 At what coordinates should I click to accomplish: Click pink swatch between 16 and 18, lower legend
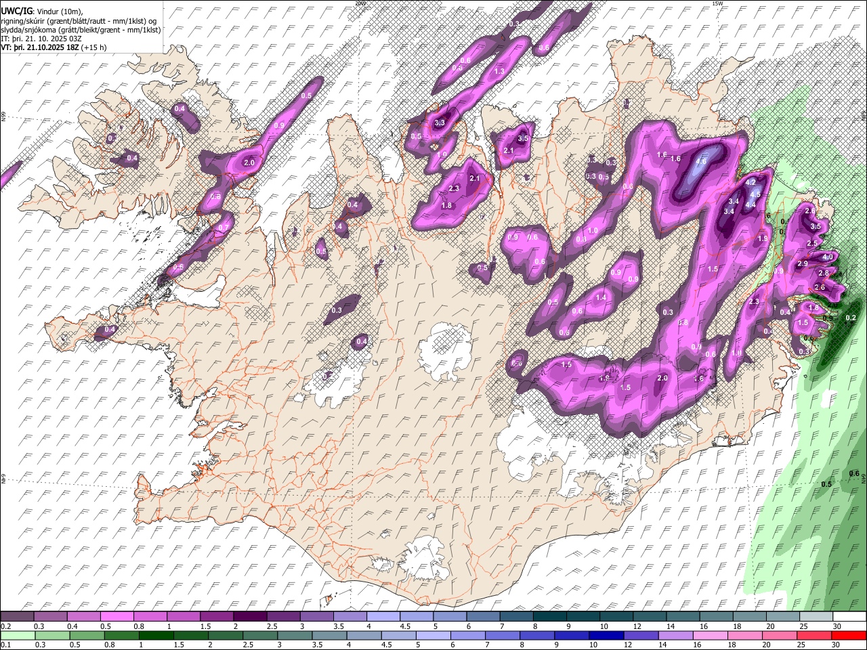point(709,636)
